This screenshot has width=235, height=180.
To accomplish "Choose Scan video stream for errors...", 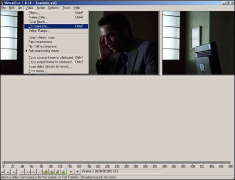I will 56,66.
